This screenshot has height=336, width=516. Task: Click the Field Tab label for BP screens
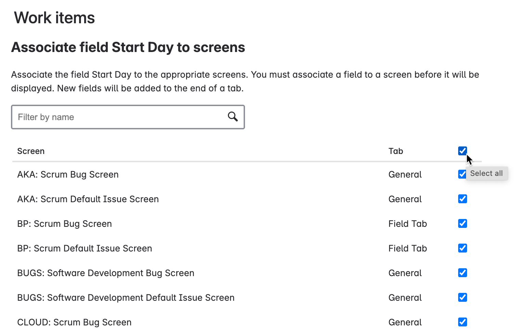click(x=408, y=223)
